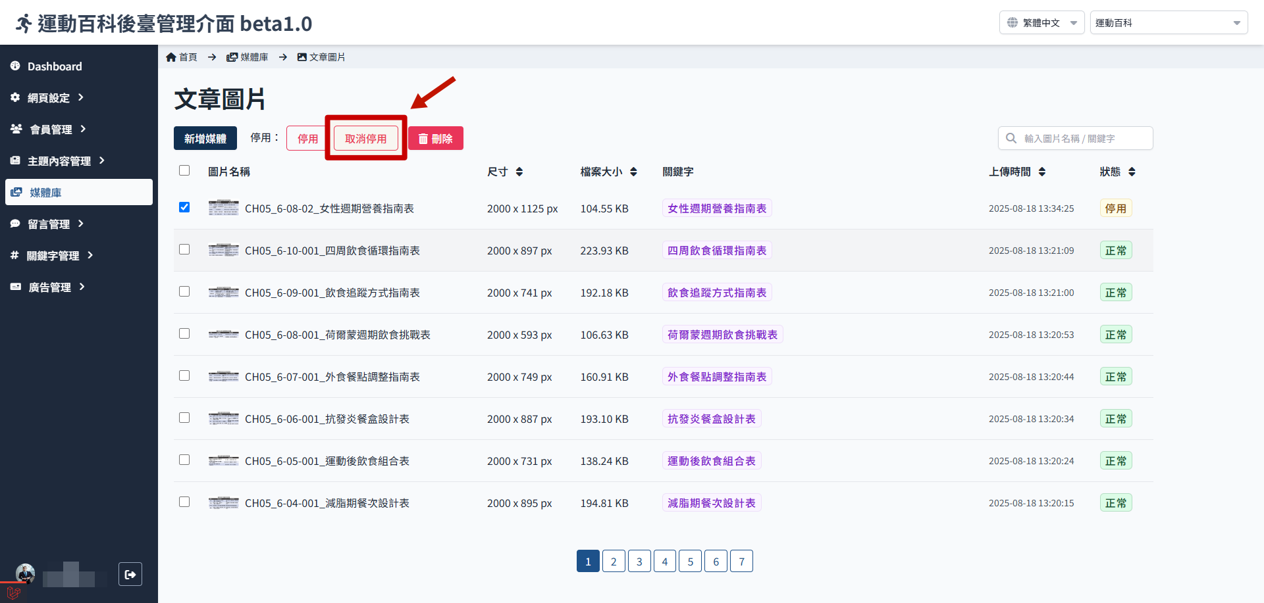Click the globe language icon
Viewport: 1264px width, 603px height.
point(1013,22)
